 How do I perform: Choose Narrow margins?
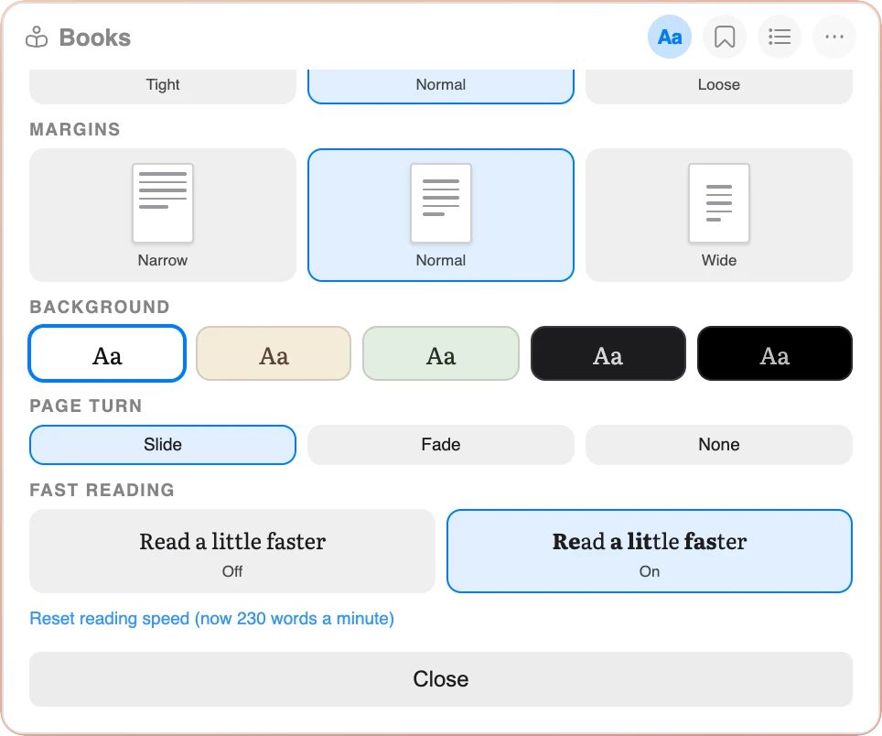(x=163, y=215)
